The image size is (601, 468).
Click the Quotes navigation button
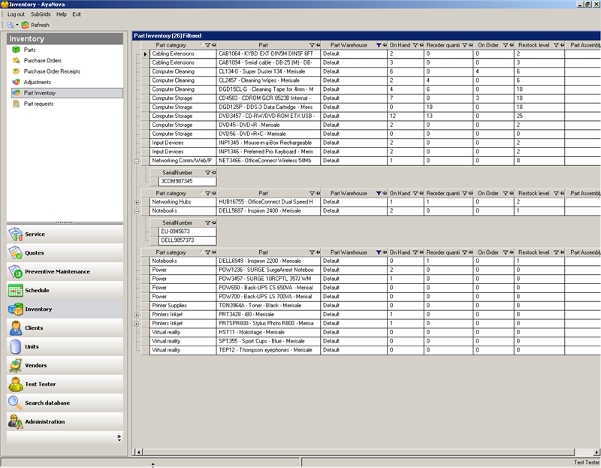(x=65, y=253)
